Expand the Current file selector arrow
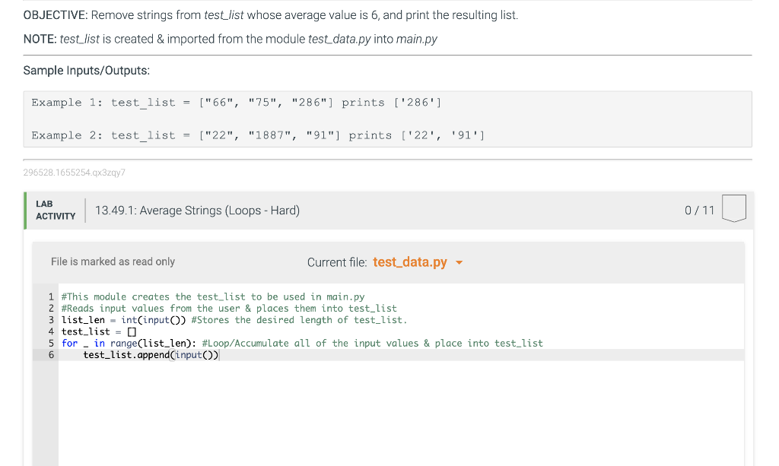The image size is (779, 466). pos(458,262)
